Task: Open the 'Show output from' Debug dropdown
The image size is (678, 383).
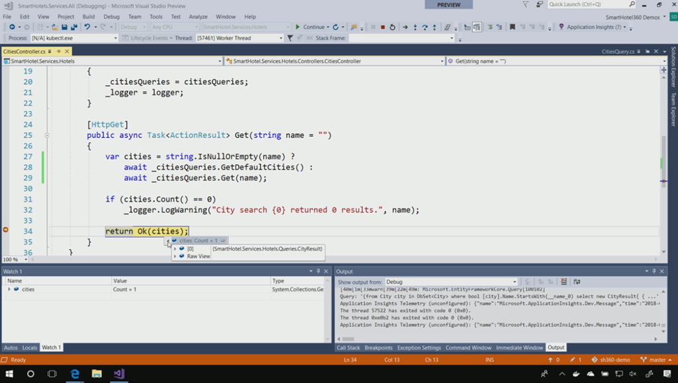Action: pos(514,282)
